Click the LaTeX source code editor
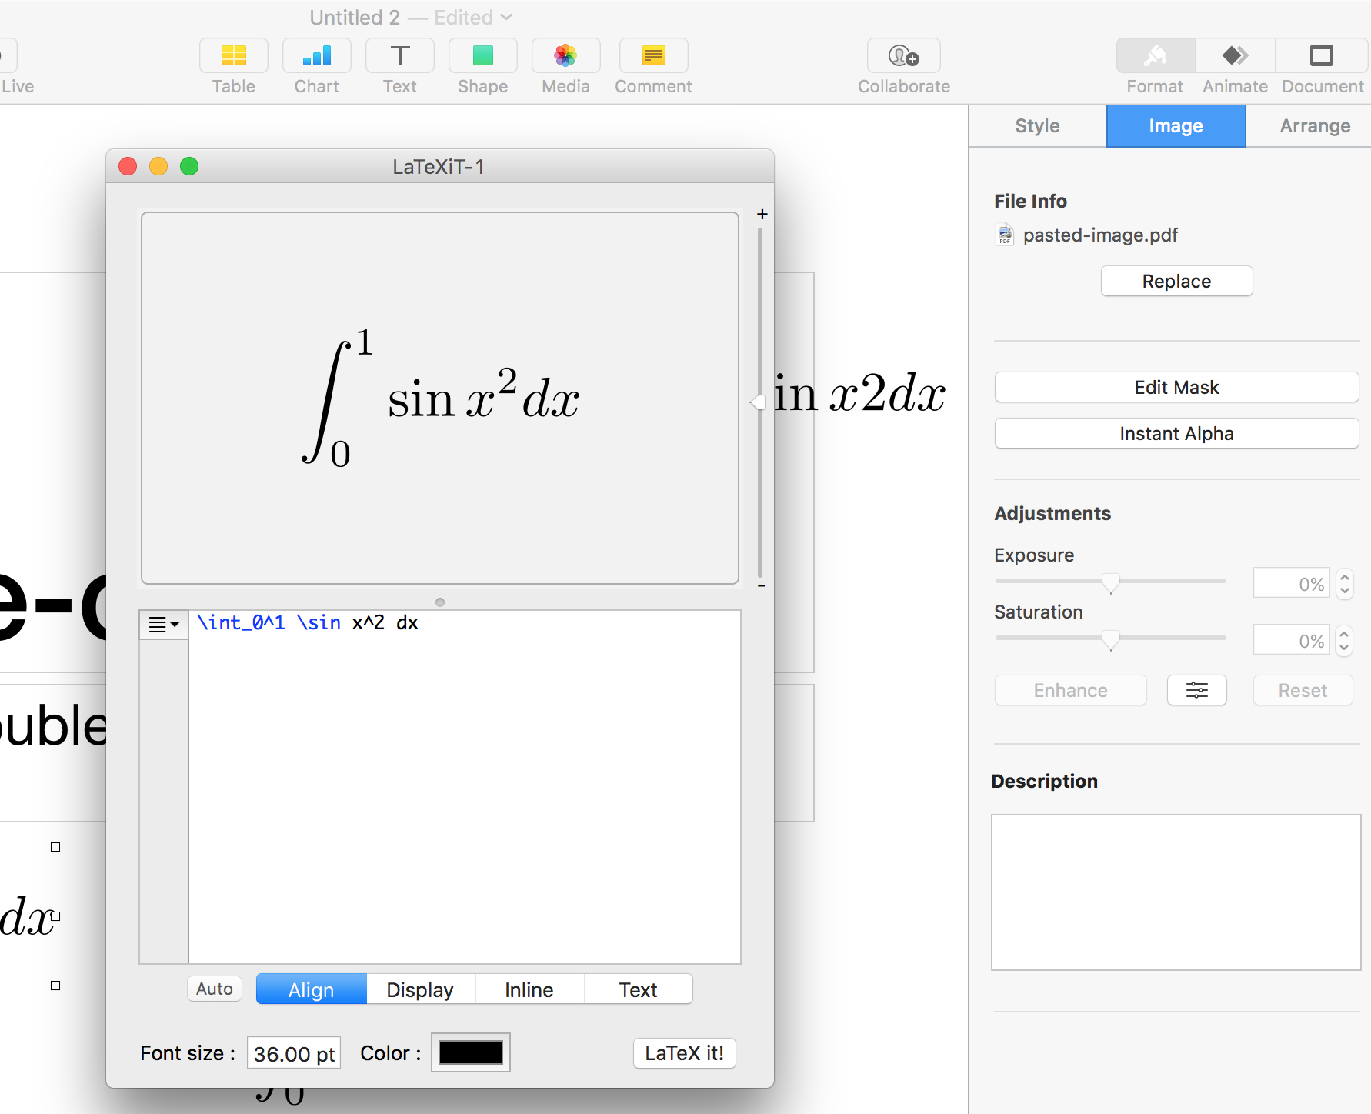1371x1114 pixels. pyautogui.click(x=465, y=786)
